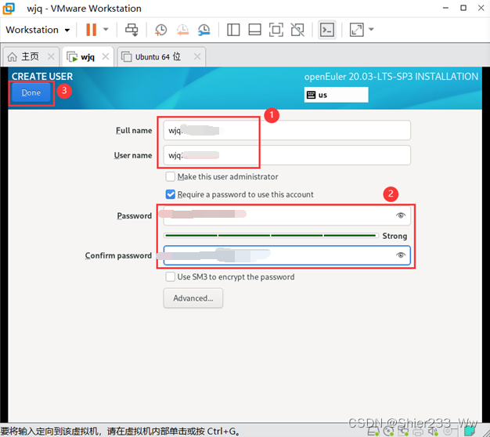
Task: Enable Make this user administrator
Action: (x=171, y=177)
